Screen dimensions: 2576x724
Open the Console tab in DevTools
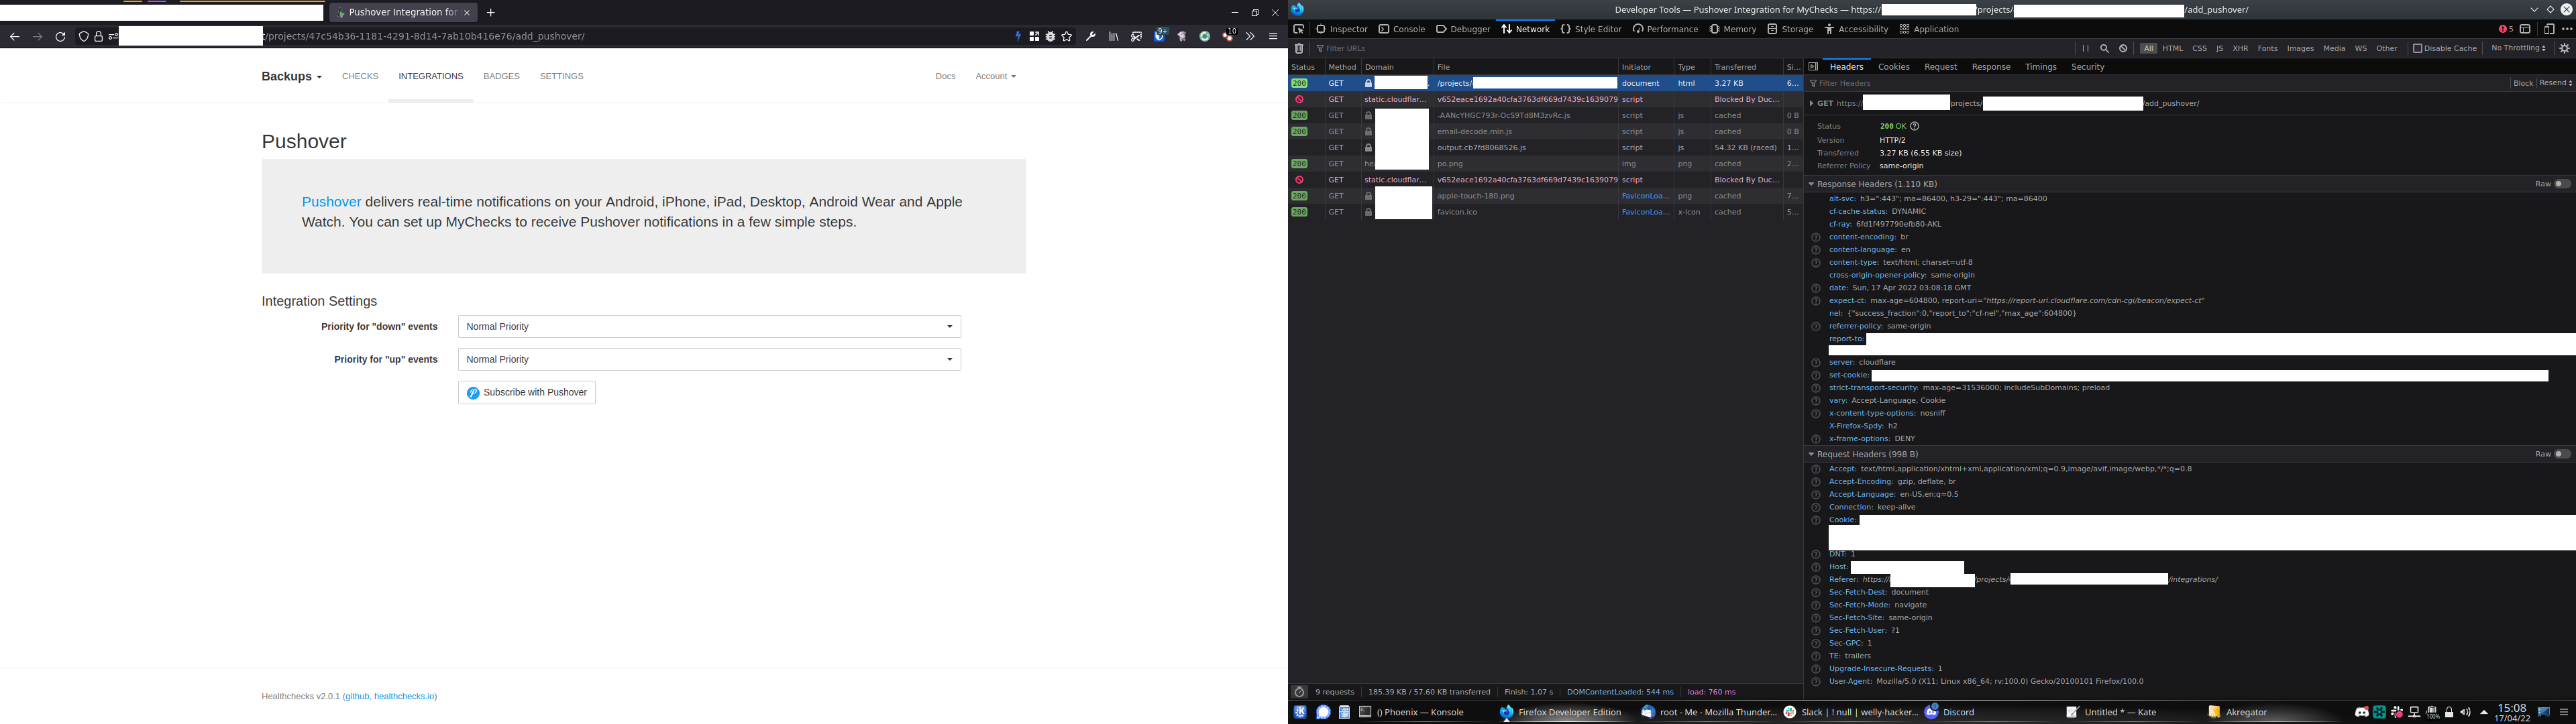[1401, 29]
